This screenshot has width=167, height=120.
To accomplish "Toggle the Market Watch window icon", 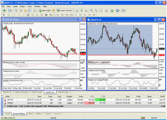I will pos(16,10).
